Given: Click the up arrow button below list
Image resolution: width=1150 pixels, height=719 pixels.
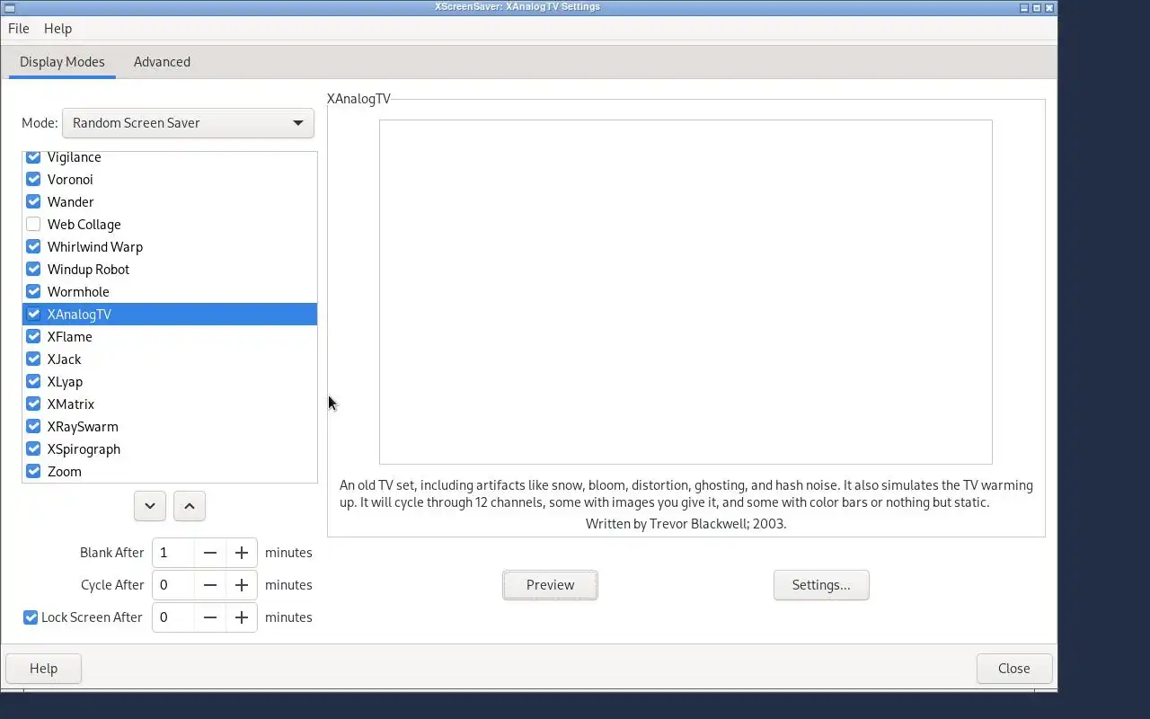Looking at the screenshot, I should (x=190, y=506).
